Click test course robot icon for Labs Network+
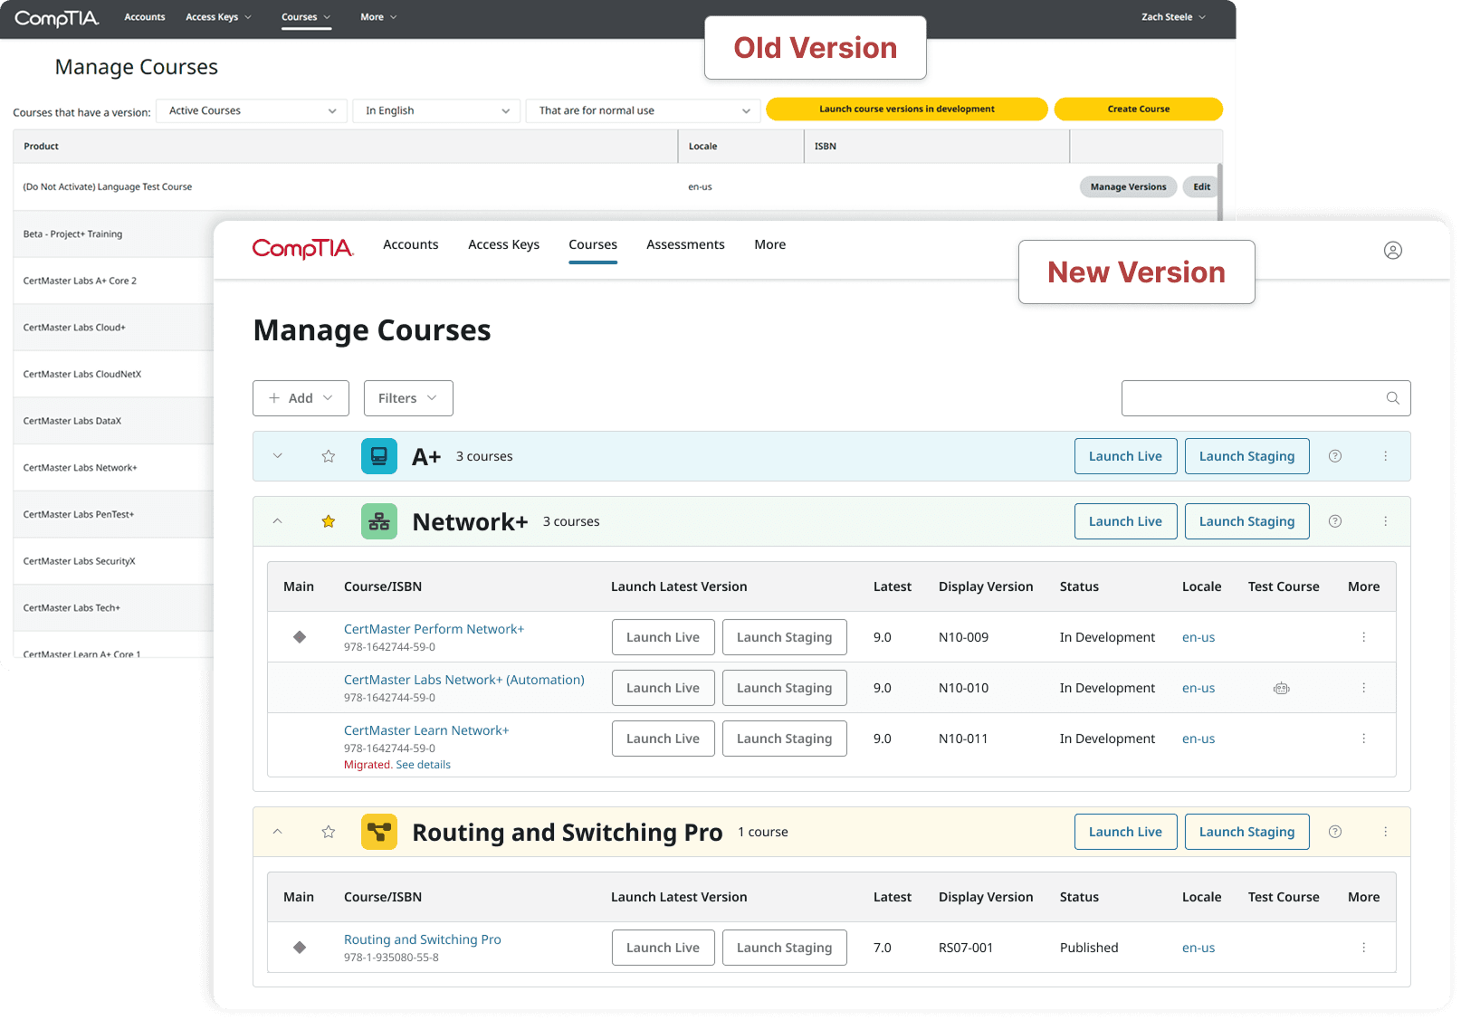1461x1020 pixels. click(1281, 689)
